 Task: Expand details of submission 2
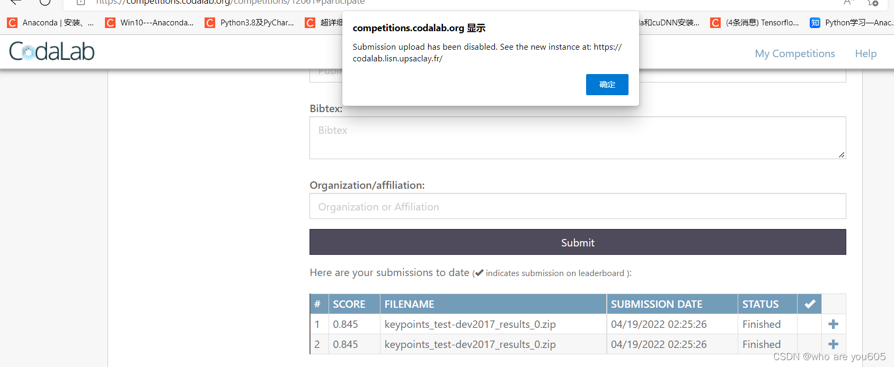click(833, 344)
